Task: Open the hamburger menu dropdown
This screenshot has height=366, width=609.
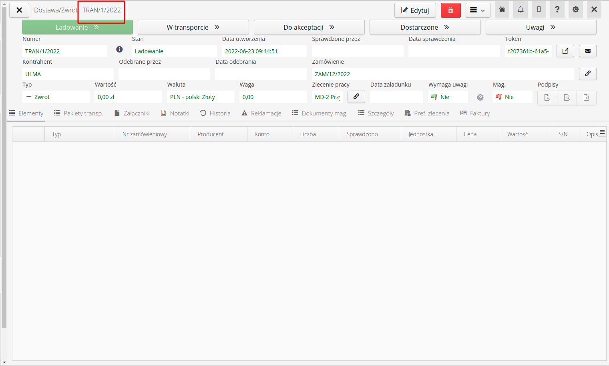Action: [478, 10]
